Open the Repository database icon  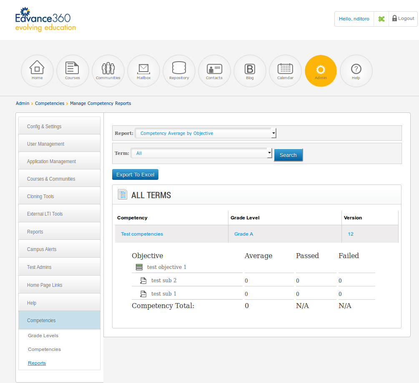point(179,71)
